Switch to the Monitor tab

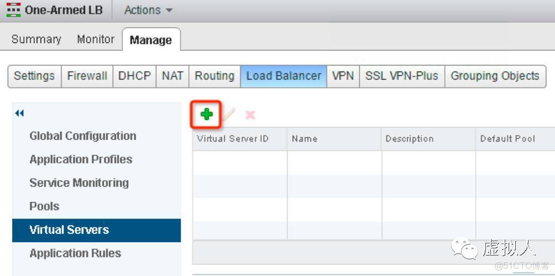click(96, 39)
